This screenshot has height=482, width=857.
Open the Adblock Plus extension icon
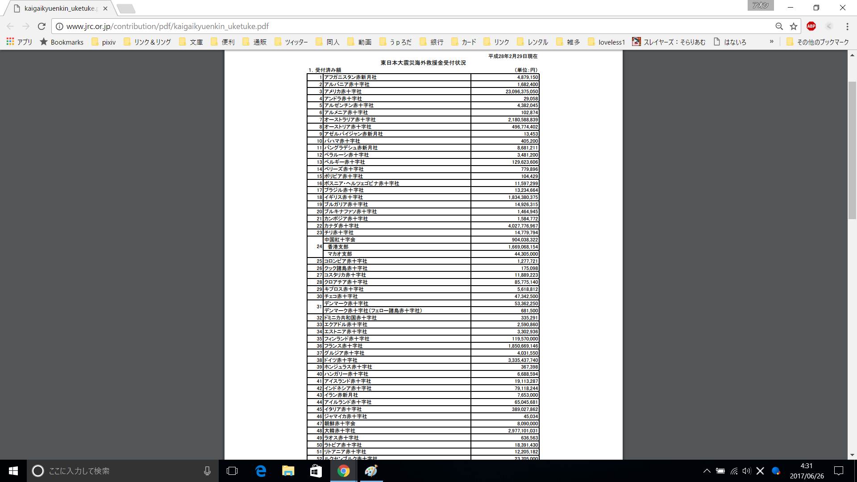tap(811, 26)
